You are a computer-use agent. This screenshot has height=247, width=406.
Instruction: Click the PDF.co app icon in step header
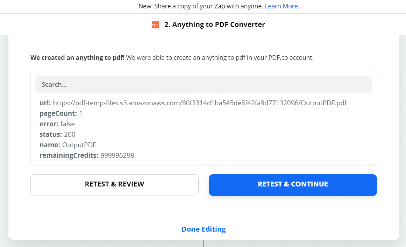coord(155,24)
